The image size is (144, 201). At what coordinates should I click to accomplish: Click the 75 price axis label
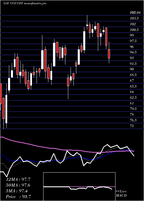pos(132,126)
